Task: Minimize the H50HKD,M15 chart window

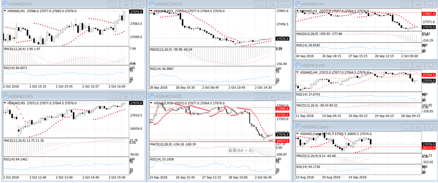Action: pos(260,4)
